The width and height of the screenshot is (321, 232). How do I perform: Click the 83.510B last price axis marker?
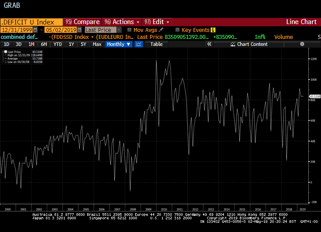[314, 96]
